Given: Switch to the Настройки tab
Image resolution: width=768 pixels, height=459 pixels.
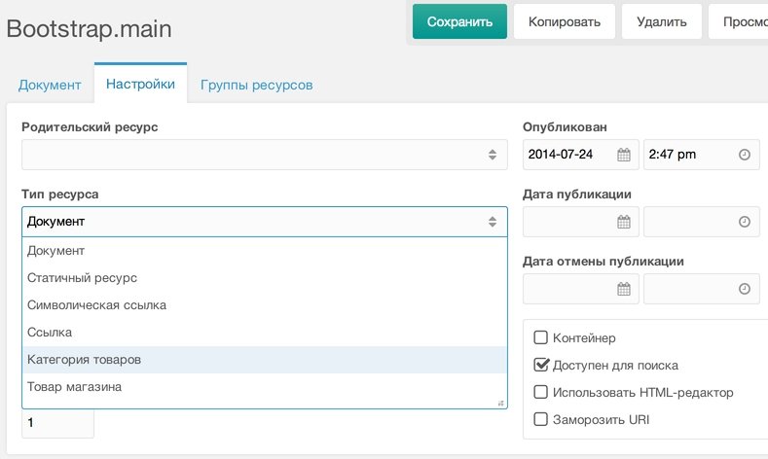Looking at the screenshot, I should click(140, 84).
